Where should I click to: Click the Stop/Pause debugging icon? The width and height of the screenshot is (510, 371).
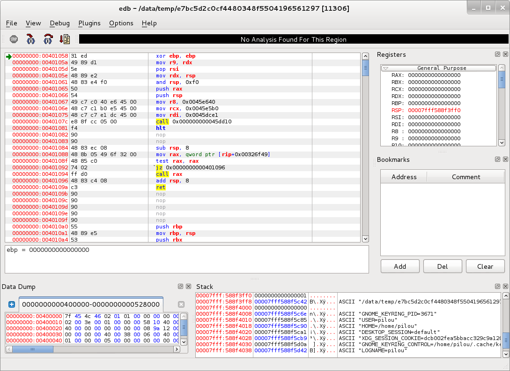pyautogui.click(x=14, y=39)
